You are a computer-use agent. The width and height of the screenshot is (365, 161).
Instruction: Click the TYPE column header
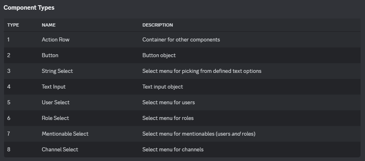[x=13, y=25]
